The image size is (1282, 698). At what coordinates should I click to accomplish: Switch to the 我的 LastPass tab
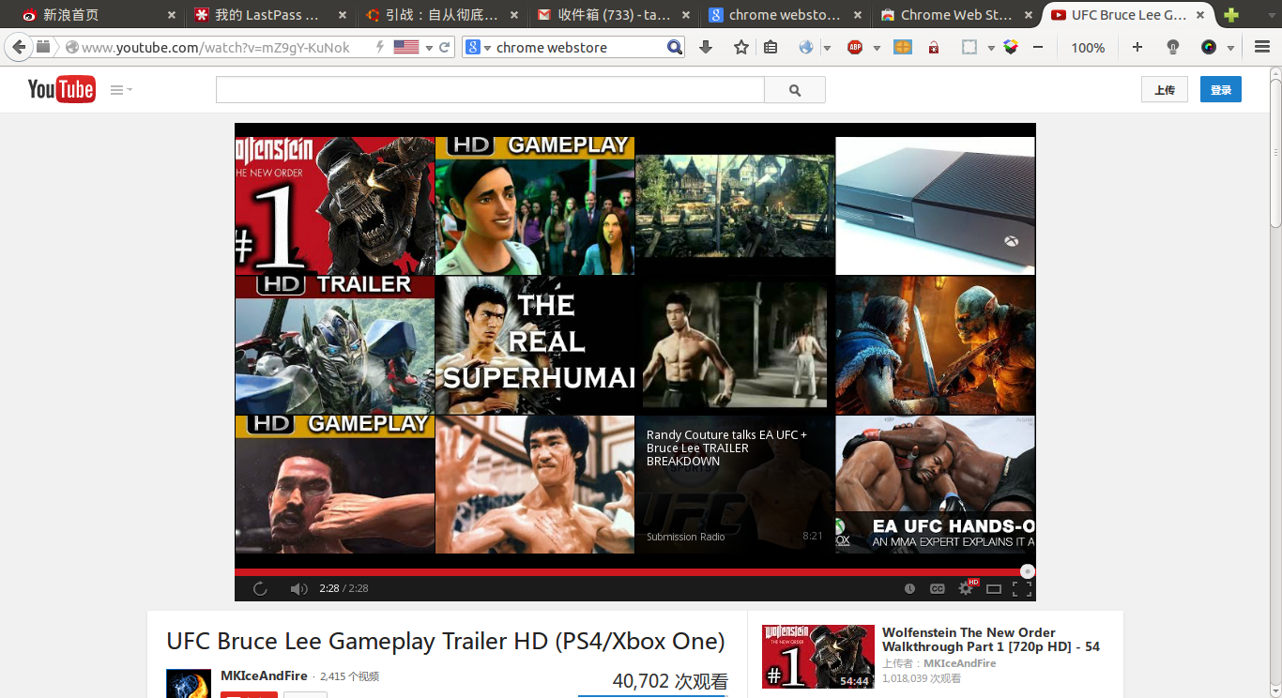coord(268,15)
